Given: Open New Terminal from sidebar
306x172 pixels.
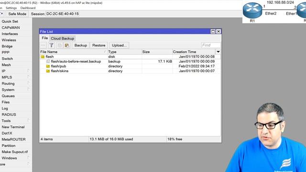Looking at the screenshot, I should click(13, 127).
